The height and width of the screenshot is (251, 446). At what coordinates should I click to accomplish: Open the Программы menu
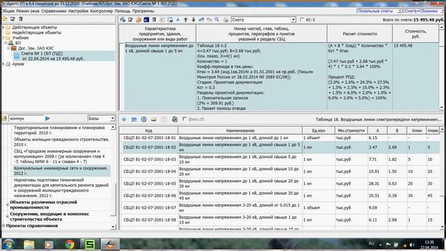tap(143, 11)
